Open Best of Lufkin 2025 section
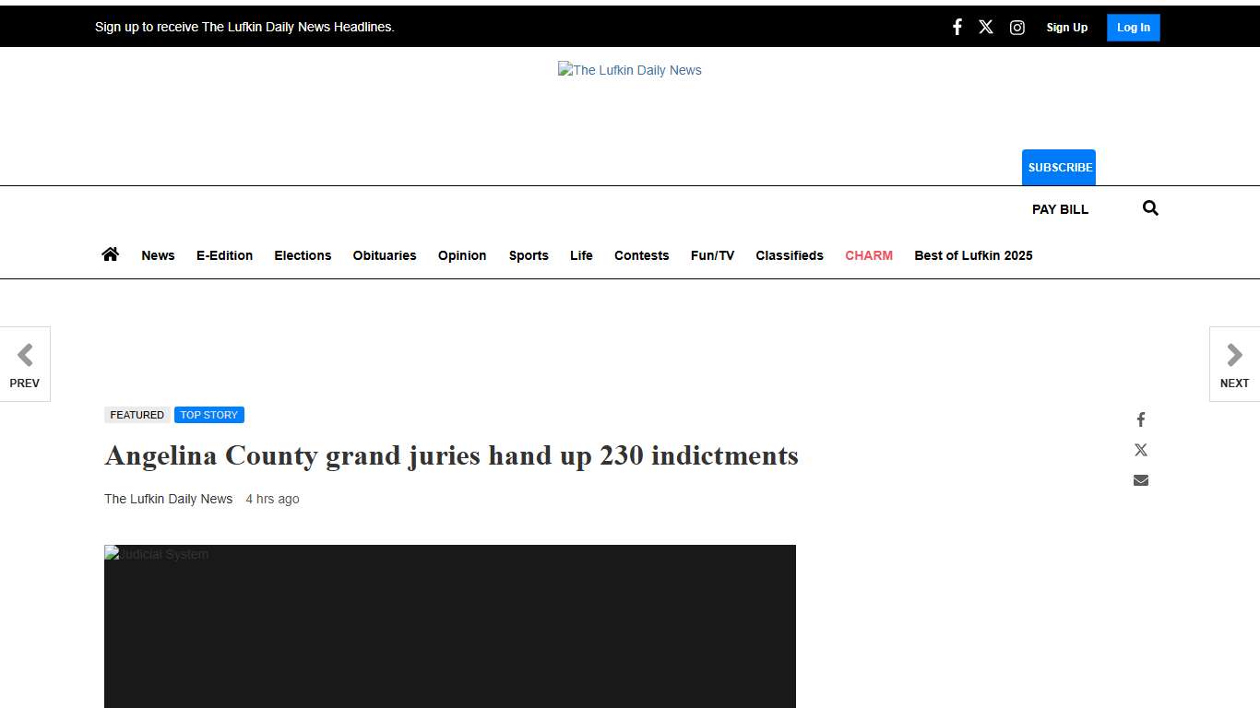Image resolution: width=1260 pixels, height=708 pixels. (x=973, y=255)
